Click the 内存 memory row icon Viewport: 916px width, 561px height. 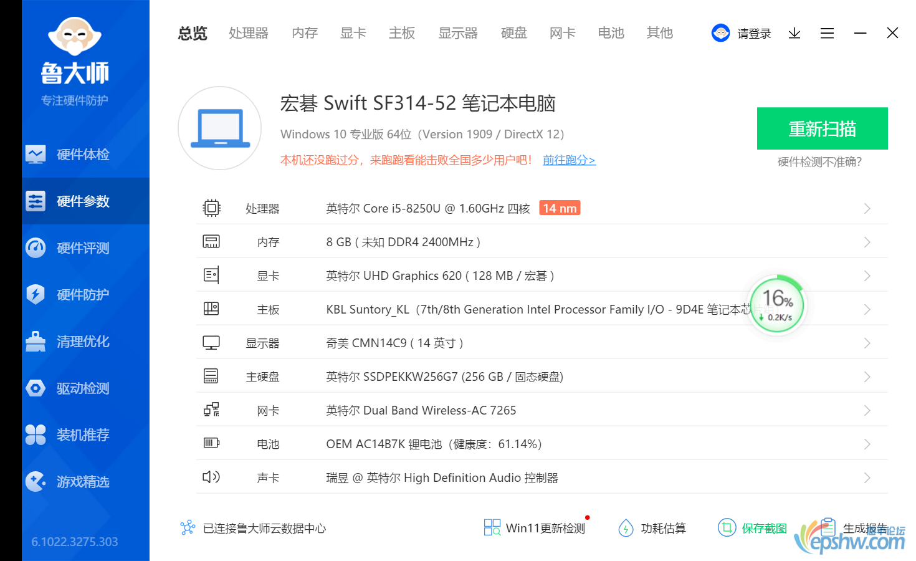(211, 242)
